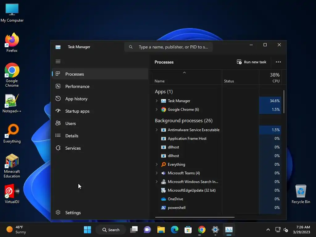Open Microsoft Store from the taskbar
316x237 pixels.
point(188,230)
